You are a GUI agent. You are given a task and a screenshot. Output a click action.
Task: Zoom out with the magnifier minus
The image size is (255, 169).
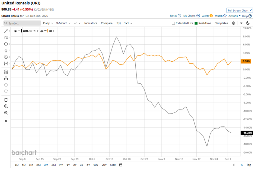click(6, 113)
